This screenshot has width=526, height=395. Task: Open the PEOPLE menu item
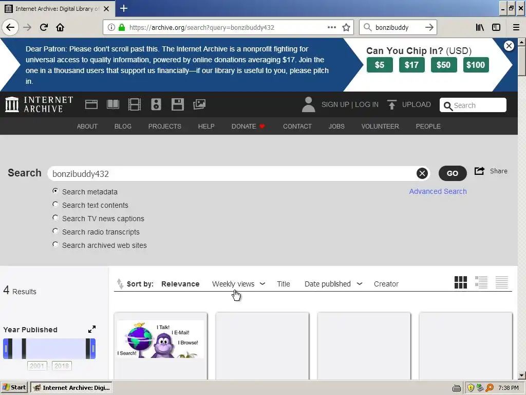click(x=428, y=127)
